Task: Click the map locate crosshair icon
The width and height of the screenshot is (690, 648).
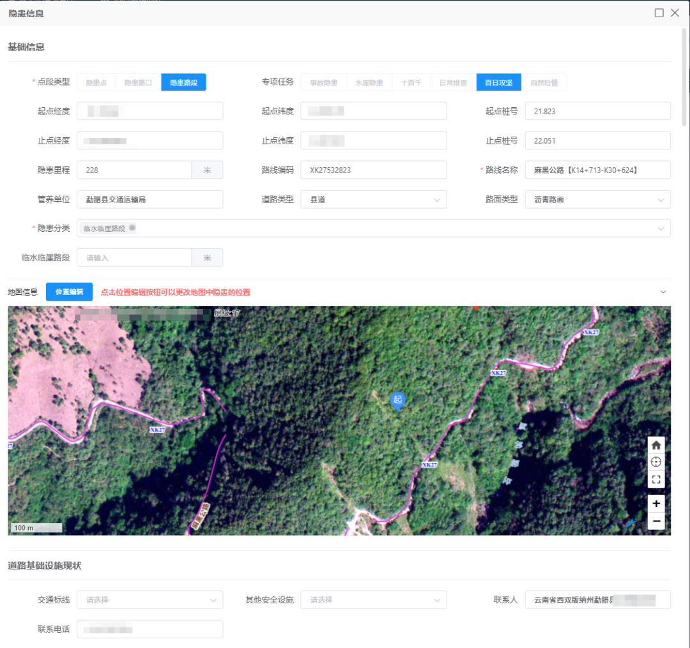Action: pyautogui.click(x=655, y=462)
